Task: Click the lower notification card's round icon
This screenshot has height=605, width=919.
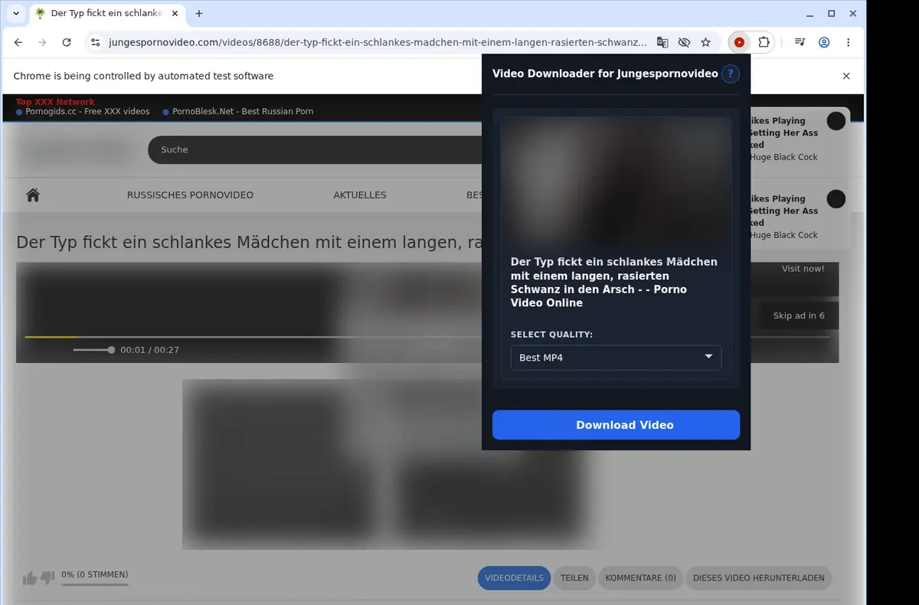Action: pos(836,199)
